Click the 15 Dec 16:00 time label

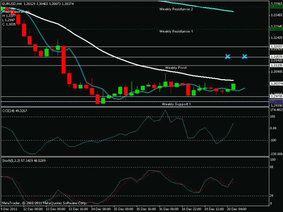(146, 209)
